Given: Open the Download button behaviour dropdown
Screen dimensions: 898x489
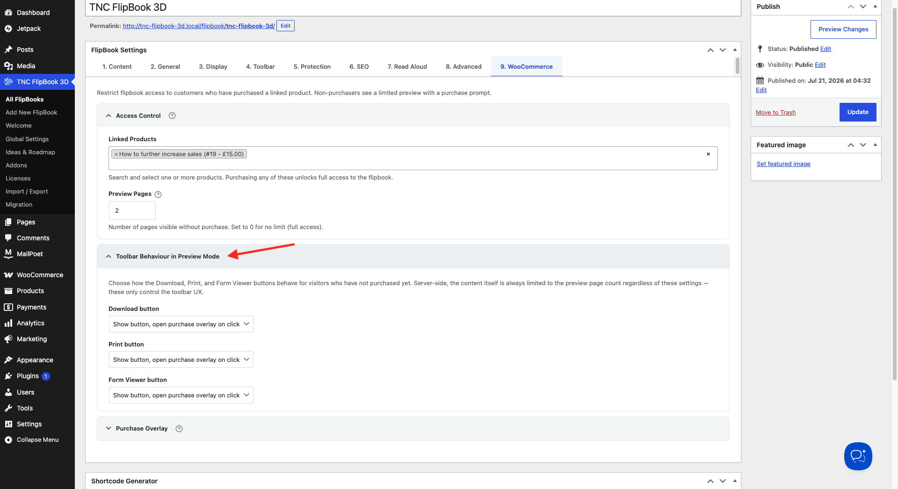Looking at the screenshot, I should (x=181, y=324).
